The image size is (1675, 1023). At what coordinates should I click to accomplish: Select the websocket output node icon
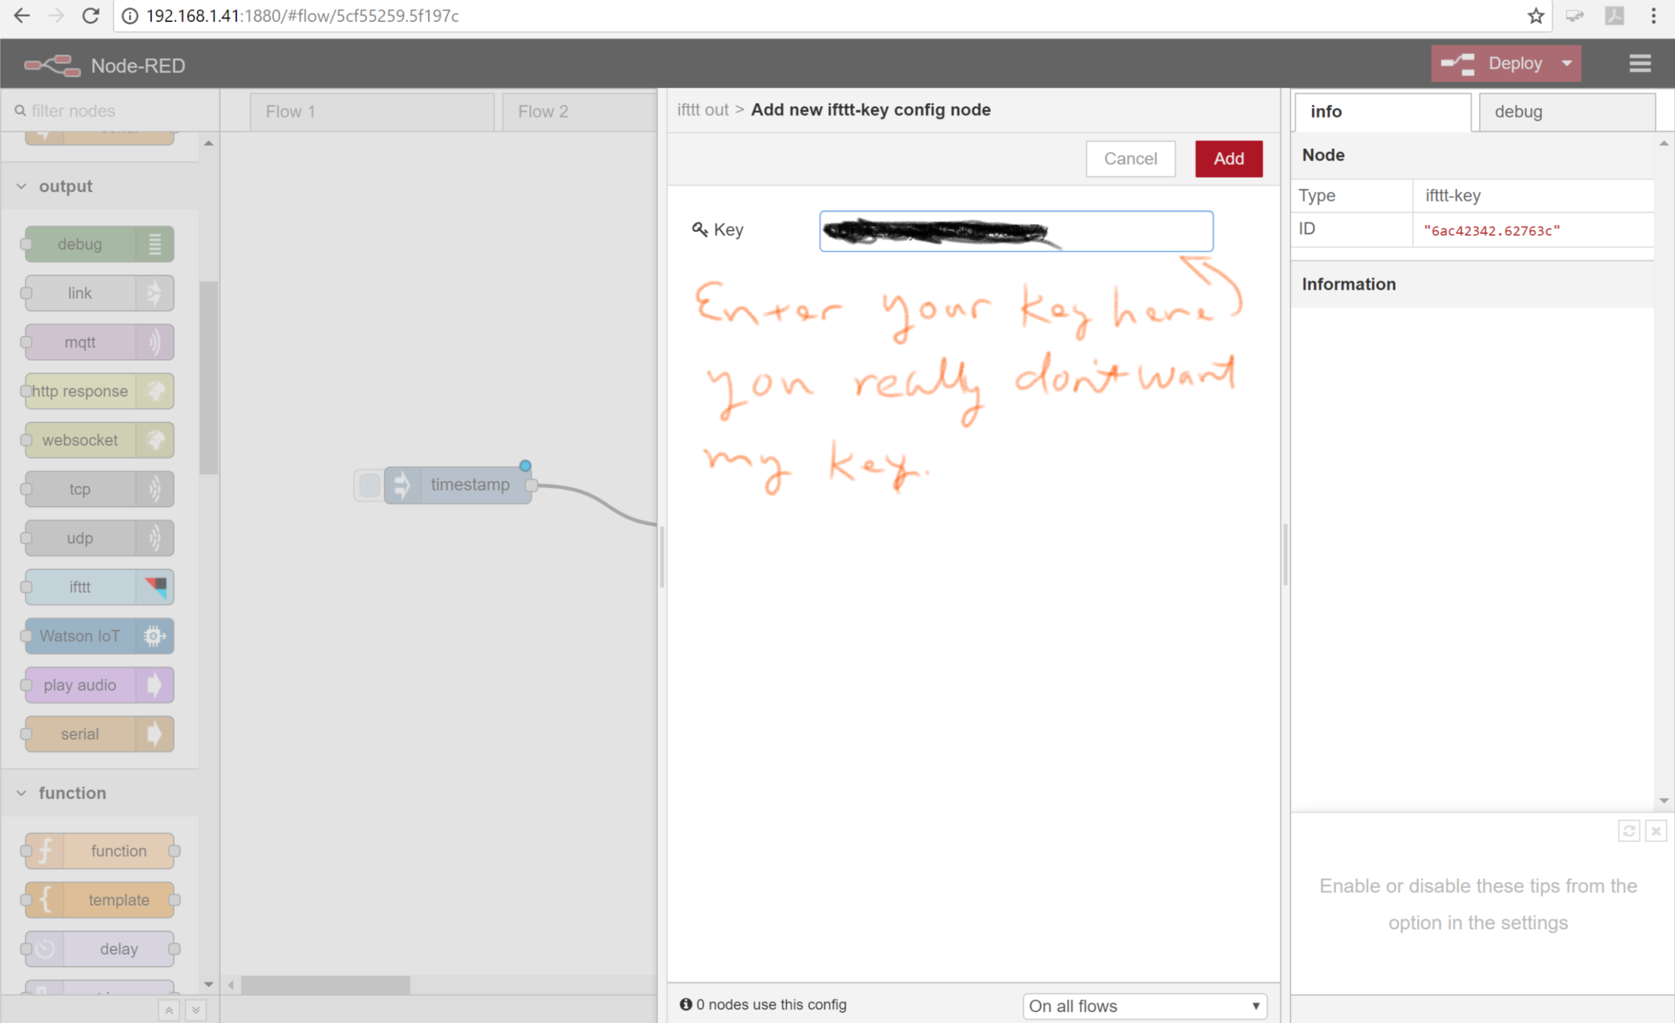pyautogui.click(x=155, y=440)
